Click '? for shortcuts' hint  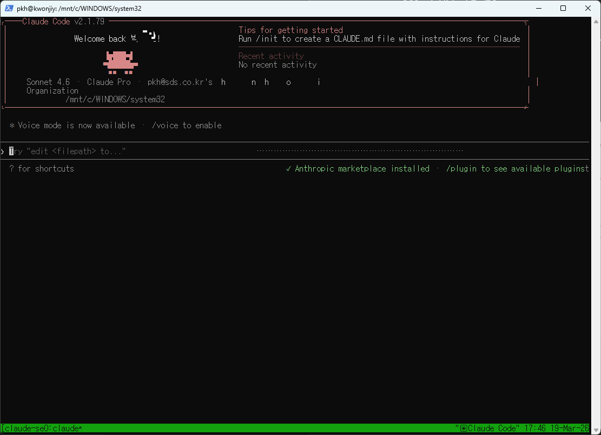[x=42, y=169]
